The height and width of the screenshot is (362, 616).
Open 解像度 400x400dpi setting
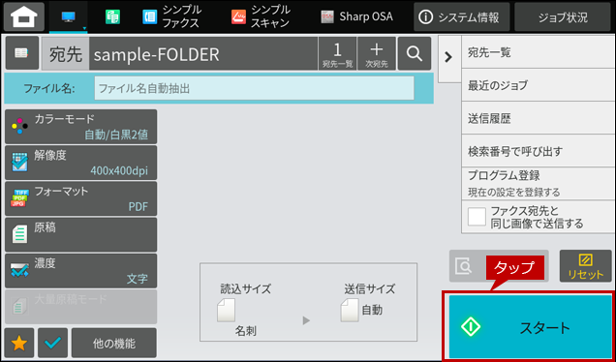tap(81, 163)
